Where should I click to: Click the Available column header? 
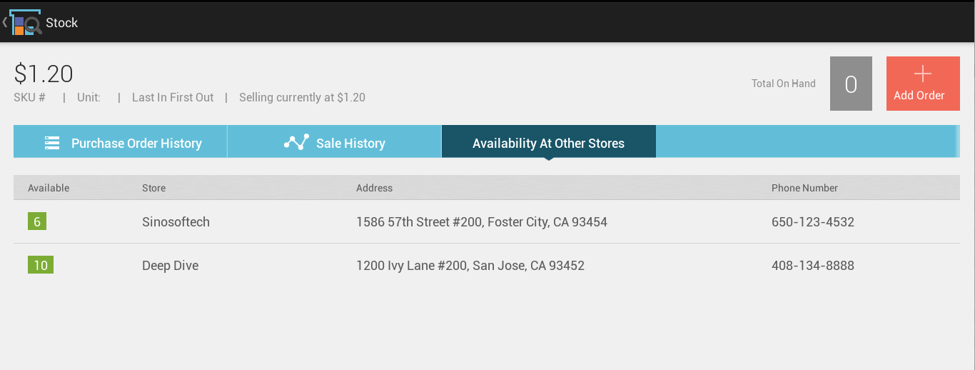pyautogui.click(x=49, y=188)
